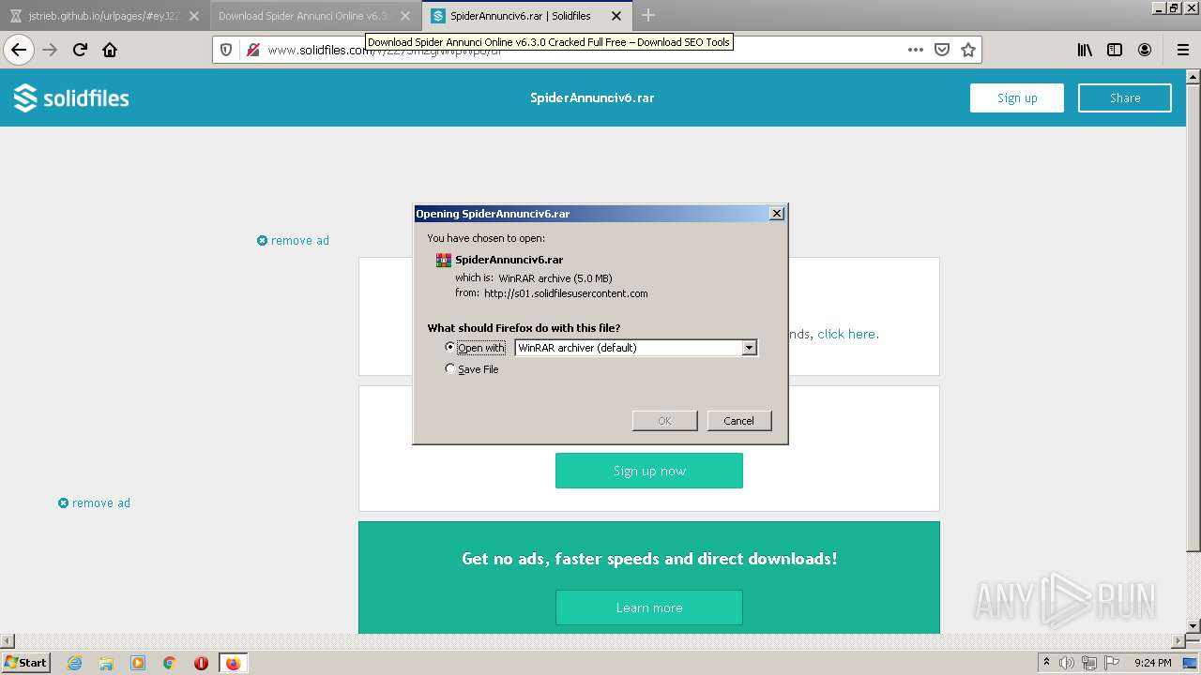
Task: Select the Save File radio button
Action: coord(450,369)
